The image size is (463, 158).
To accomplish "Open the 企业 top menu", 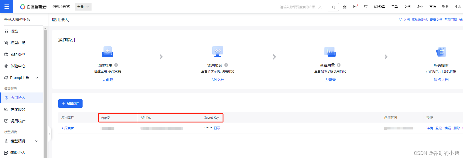I will (420, 7).
